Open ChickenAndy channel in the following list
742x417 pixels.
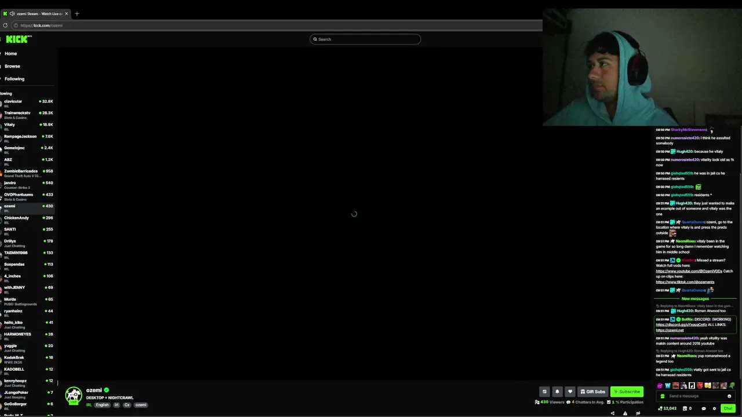coord(28,220)
